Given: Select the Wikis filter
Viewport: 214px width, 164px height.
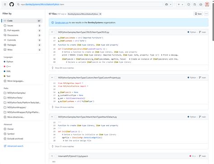Looking at the screenshot, I should (x=22, y=50).
